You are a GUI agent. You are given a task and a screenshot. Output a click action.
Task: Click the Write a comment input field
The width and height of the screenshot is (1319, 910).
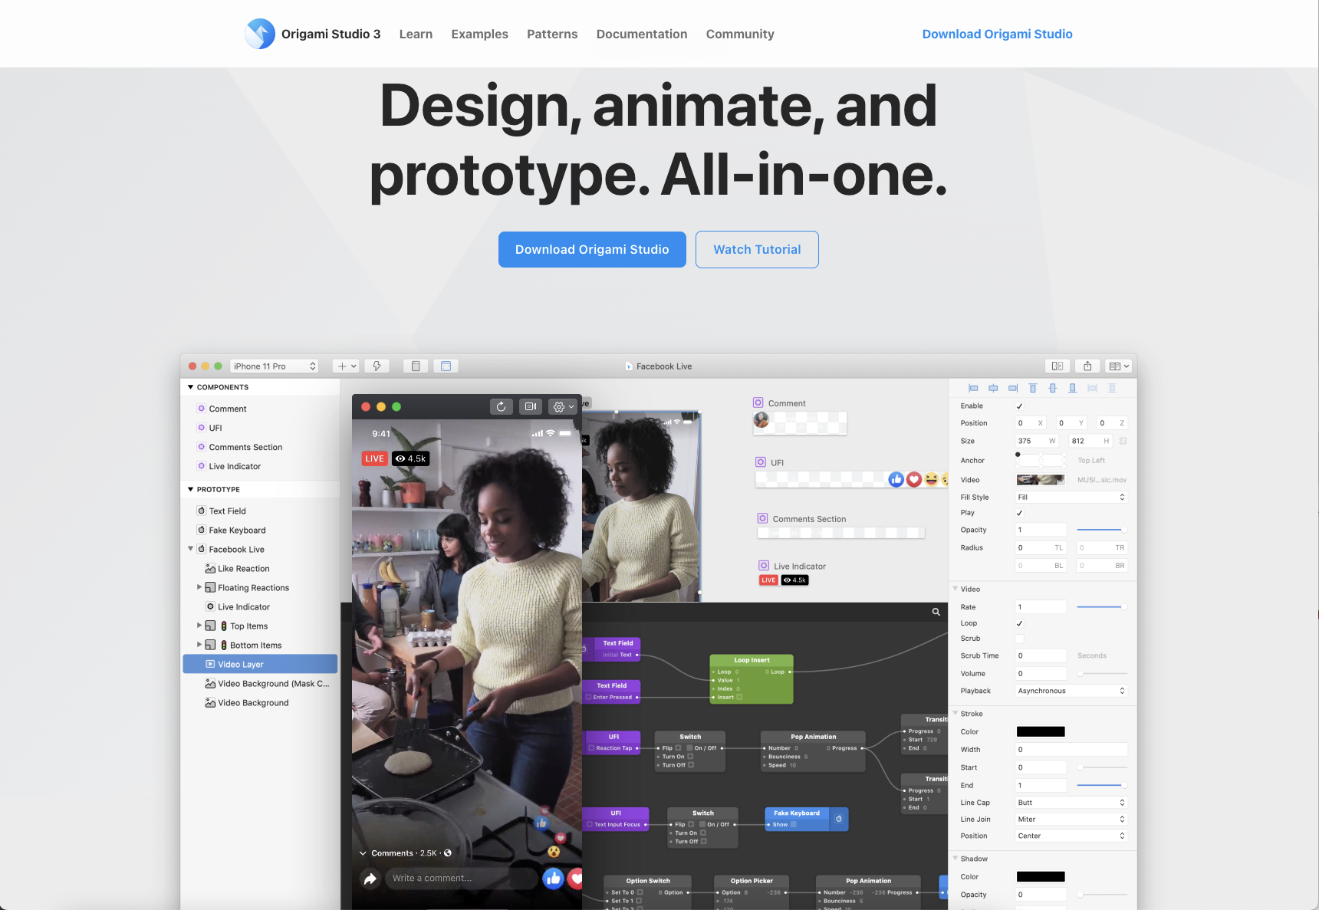point(460,879)
